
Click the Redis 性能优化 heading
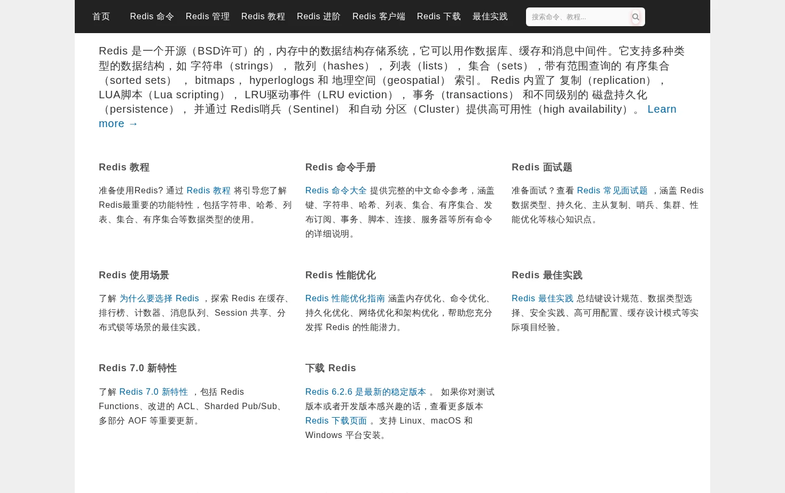pyautogui.click(x=341, y=275)
